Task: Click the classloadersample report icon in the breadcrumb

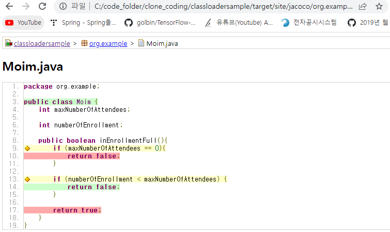Action: [9, 43]
